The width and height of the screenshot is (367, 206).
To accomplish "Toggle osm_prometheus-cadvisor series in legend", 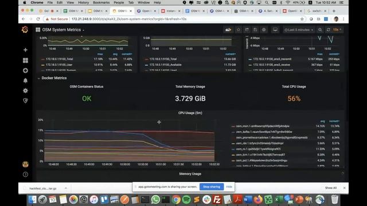I will point(272,137).
